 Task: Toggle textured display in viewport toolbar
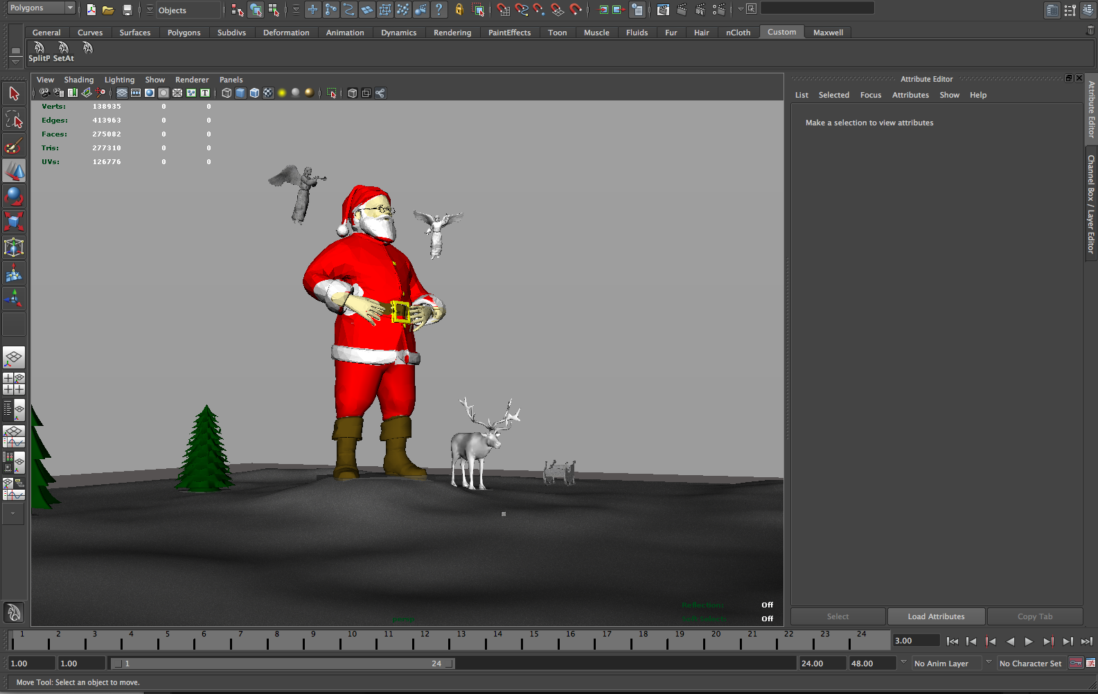click(x=268, y=93)
